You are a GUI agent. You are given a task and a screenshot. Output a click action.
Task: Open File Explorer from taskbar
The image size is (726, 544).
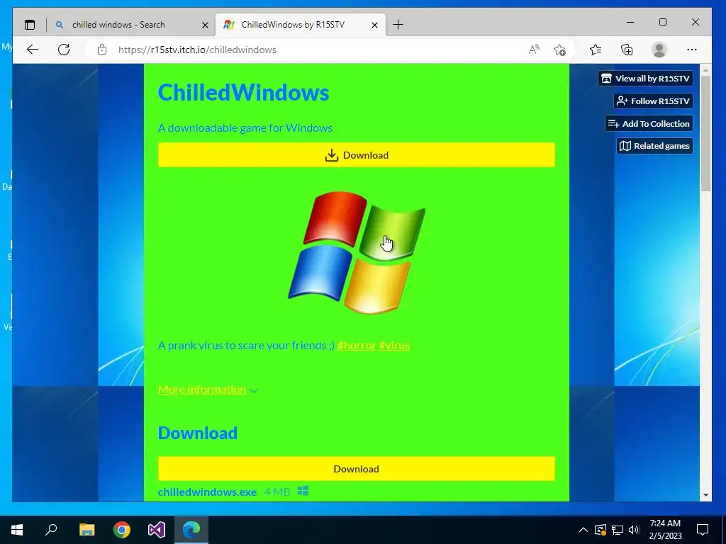(x=86, y=530)
